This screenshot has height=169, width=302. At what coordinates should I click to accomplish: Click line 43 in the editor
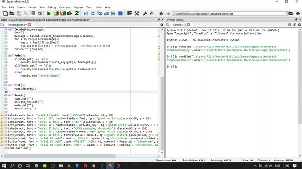point(83,92)
